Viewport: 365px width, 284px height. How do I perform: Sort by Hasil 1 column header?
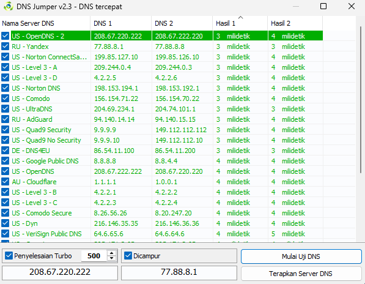click(x=240, y=23)
